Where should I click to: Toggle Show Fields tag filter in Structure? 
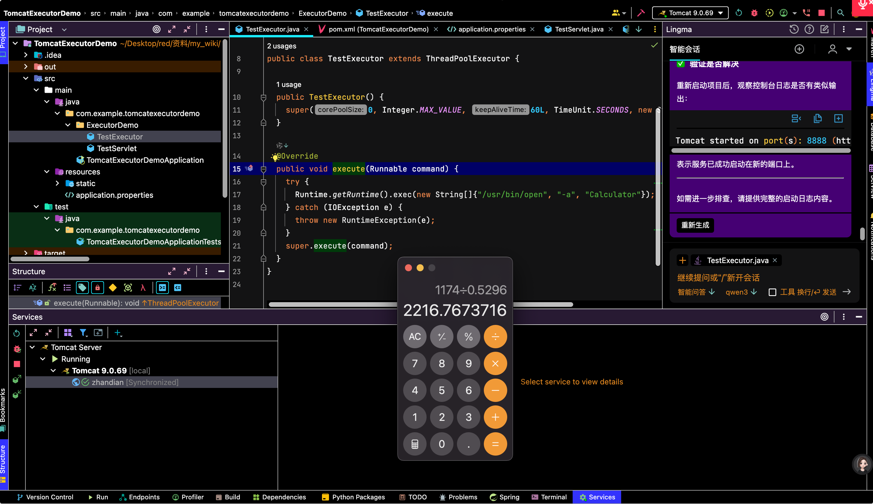[x=82, y=288]
